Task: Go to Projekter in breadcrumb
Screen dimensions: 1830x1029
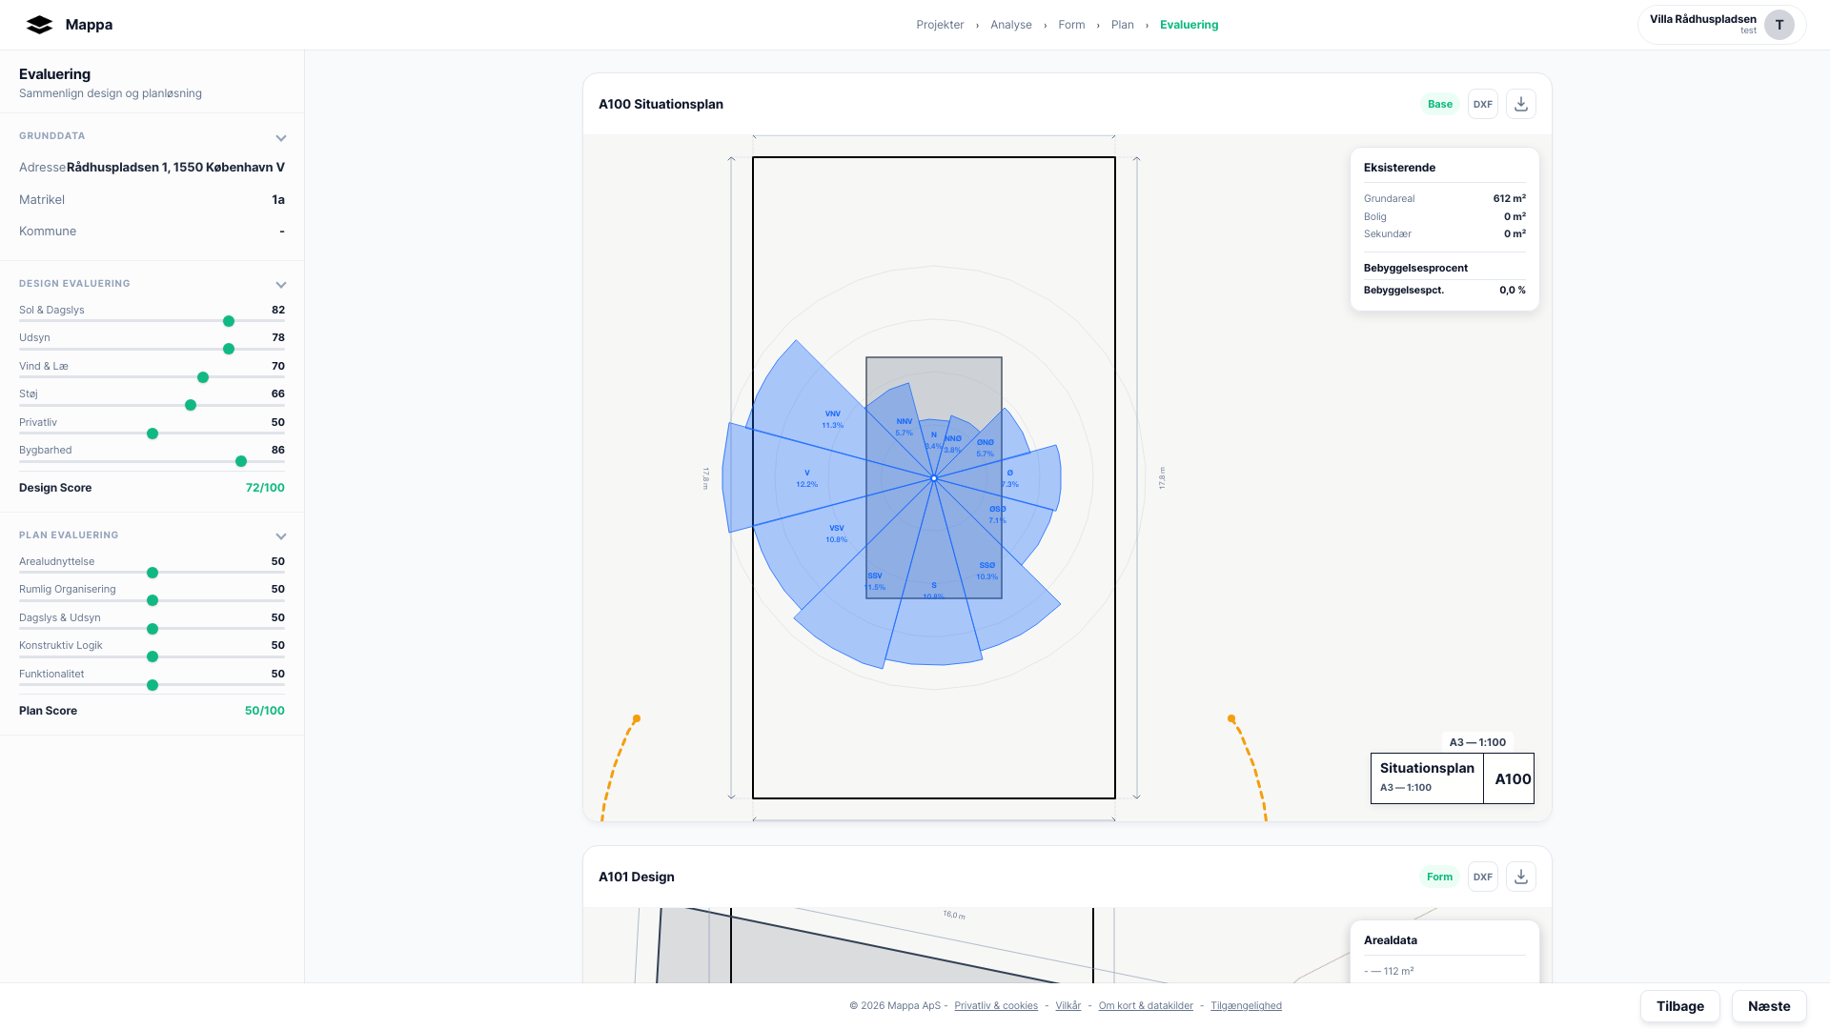Action: point(940,25)
